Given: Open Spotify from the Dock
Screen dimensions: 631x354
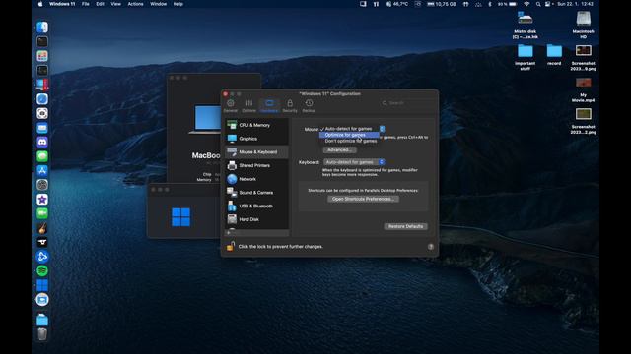Looking at the screenshot, I should click(42, 271).
